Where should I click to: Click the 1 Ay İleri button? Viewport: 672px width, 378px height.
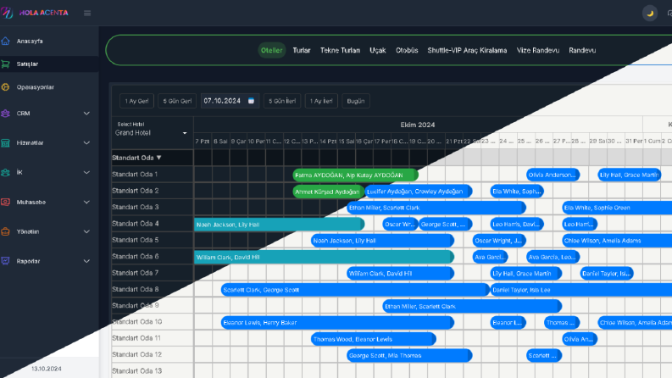(321, 101)
